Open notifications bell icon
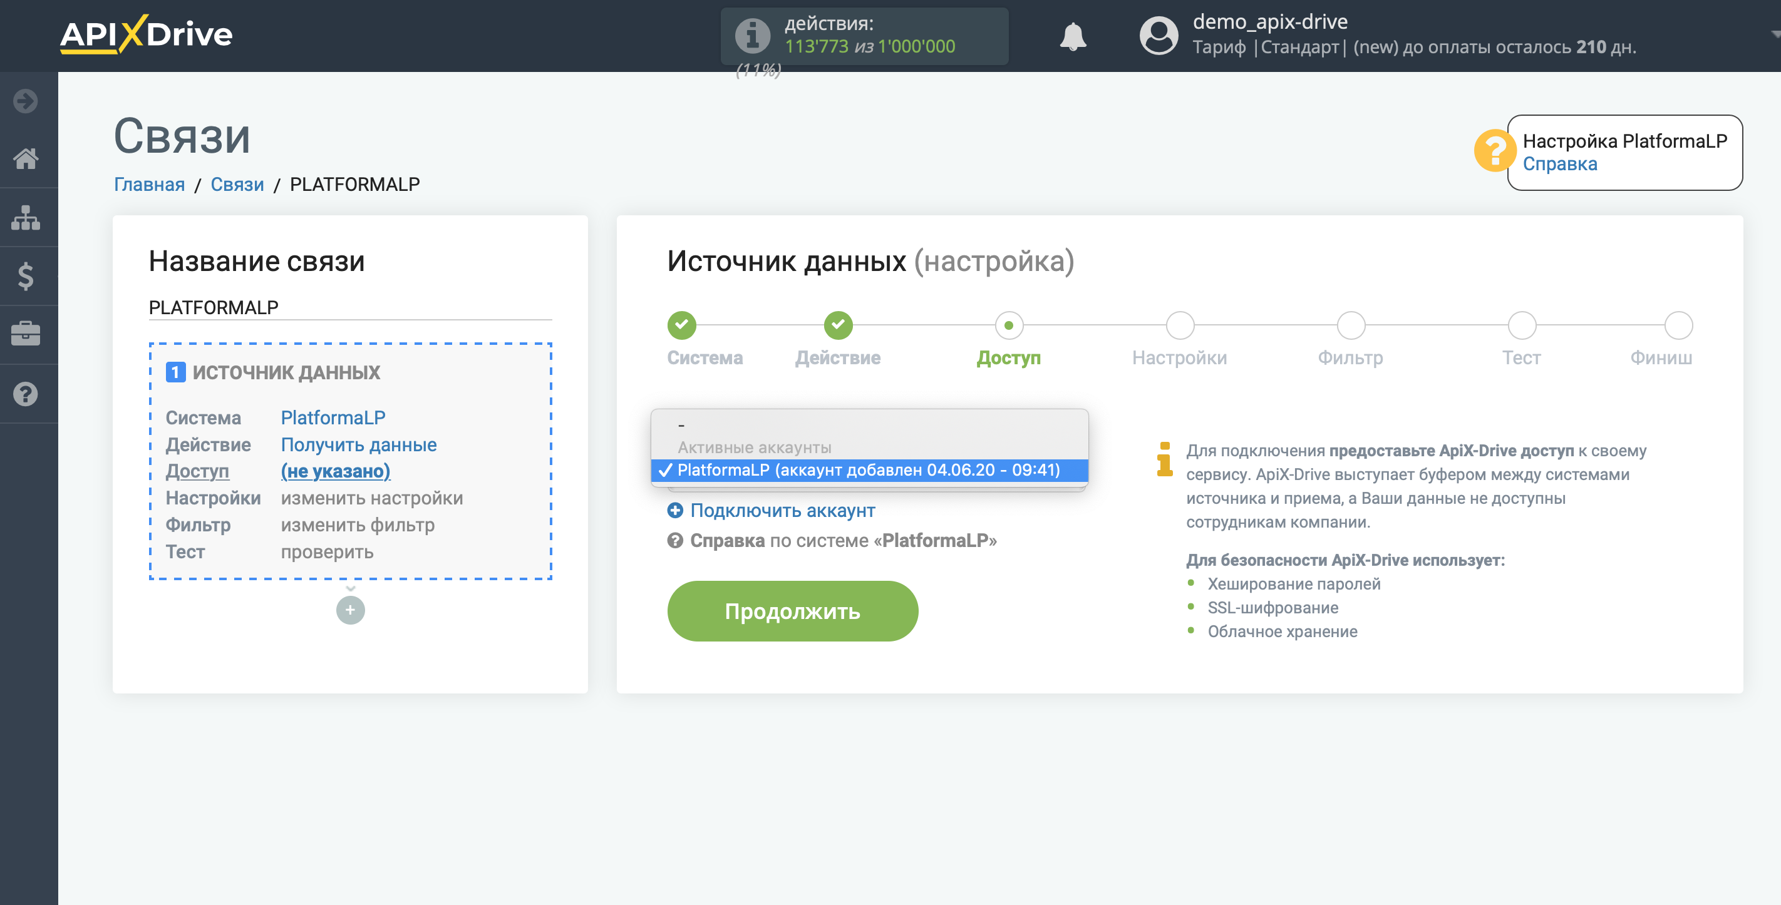 [x=1073, y=36]
